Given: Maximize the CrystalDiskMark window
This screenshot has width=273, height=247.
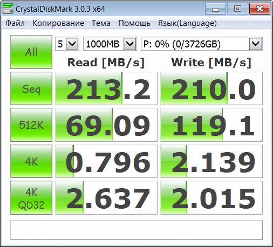Looking at the screenshot, I should [x=237, y=9].
